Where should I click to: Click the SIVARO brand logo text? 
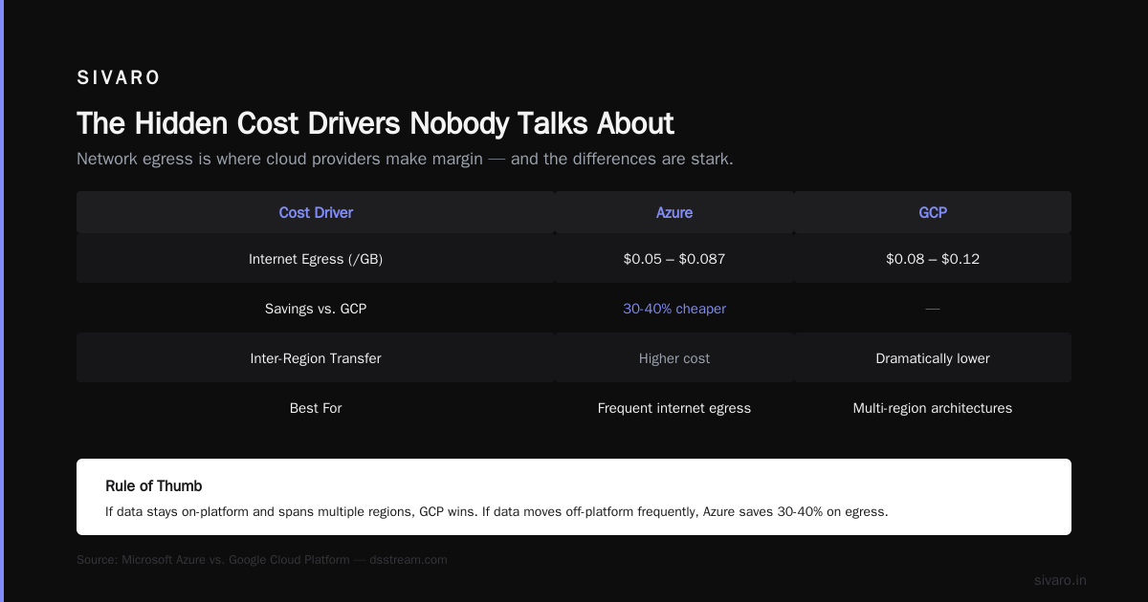coord(119,78)
